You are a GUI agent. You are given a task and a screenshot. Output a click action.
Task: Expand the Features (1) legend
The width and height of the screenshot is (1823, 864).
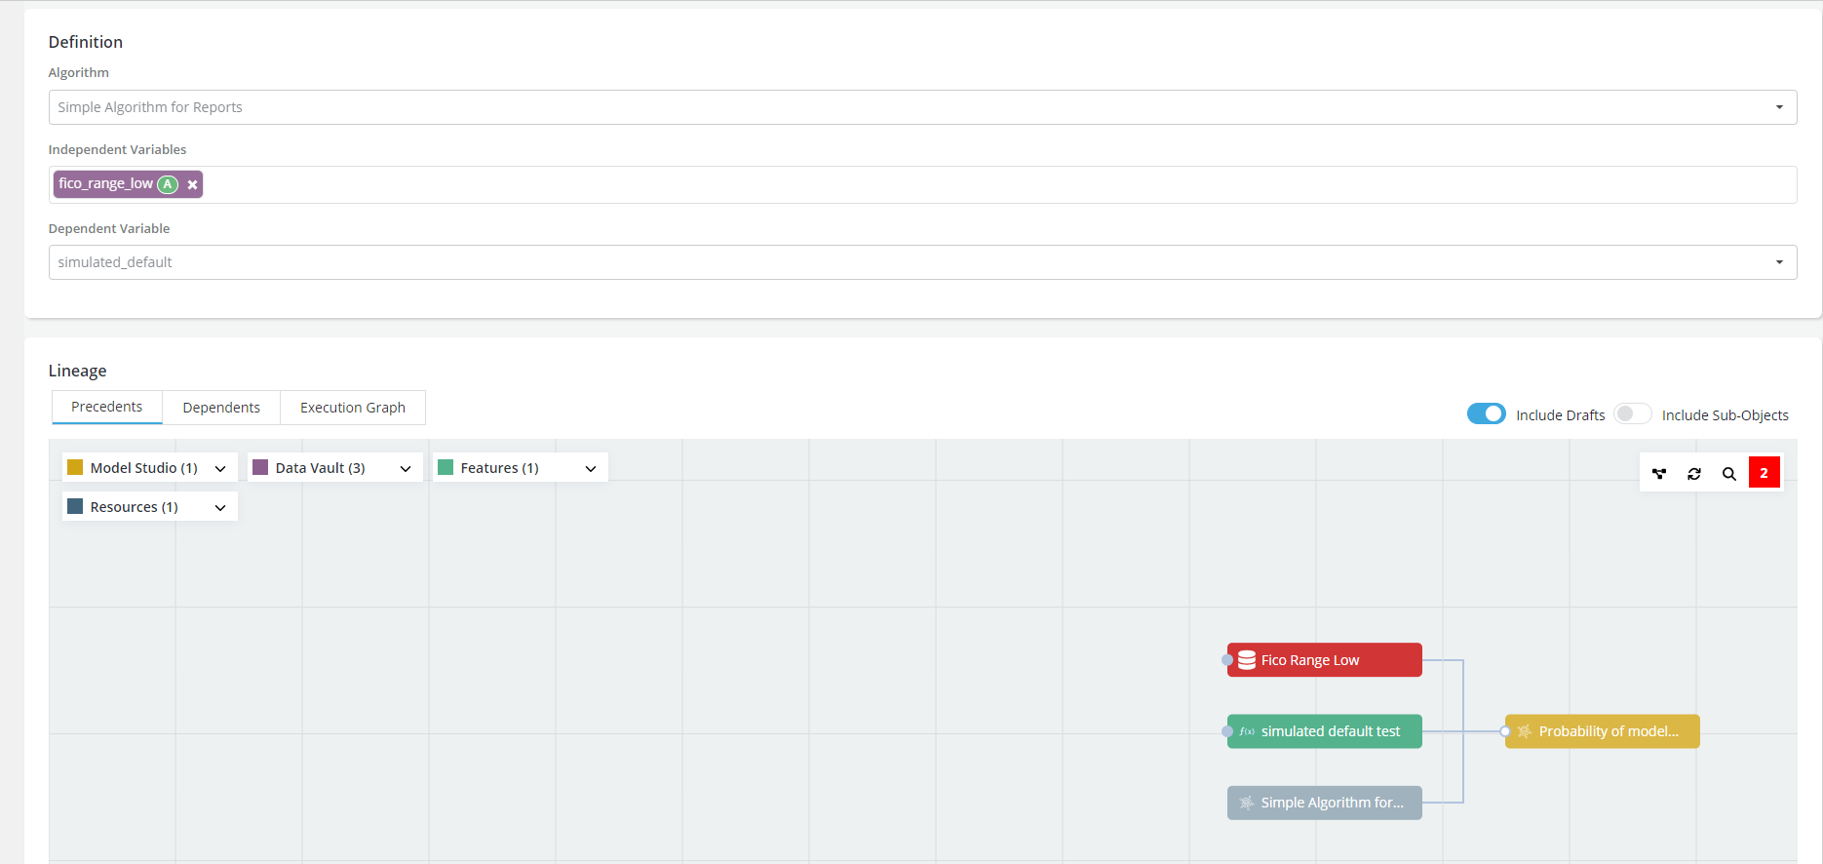point(591,468)
